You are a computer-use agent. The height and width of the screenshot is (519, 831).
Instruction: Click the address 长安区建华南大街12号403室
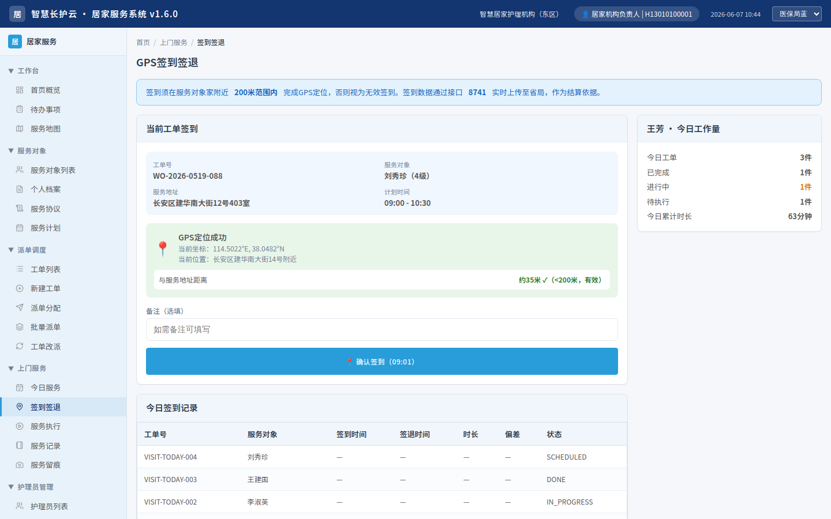[x=201, y=203]
